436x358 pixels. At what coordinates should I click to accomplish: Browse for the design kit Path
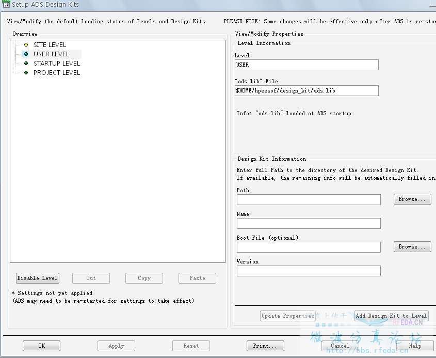click(x=412, y=199)
